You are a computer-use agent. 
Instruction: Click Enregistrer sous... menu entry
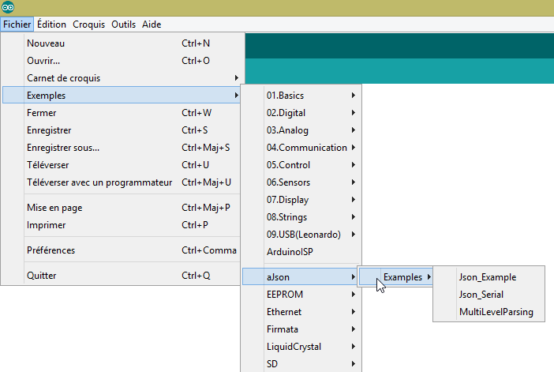pyautogui.click(x=63, y=148)
